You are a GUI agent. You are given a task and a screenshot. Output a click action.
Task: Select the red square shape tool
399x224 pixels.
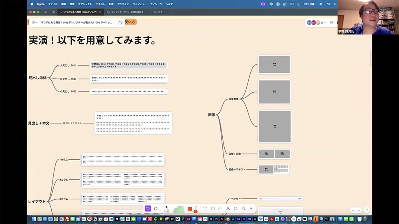coord(190,209)
